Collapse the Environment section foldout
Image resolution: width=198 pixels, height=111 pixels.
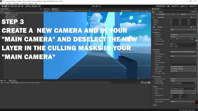pos(153,77)
